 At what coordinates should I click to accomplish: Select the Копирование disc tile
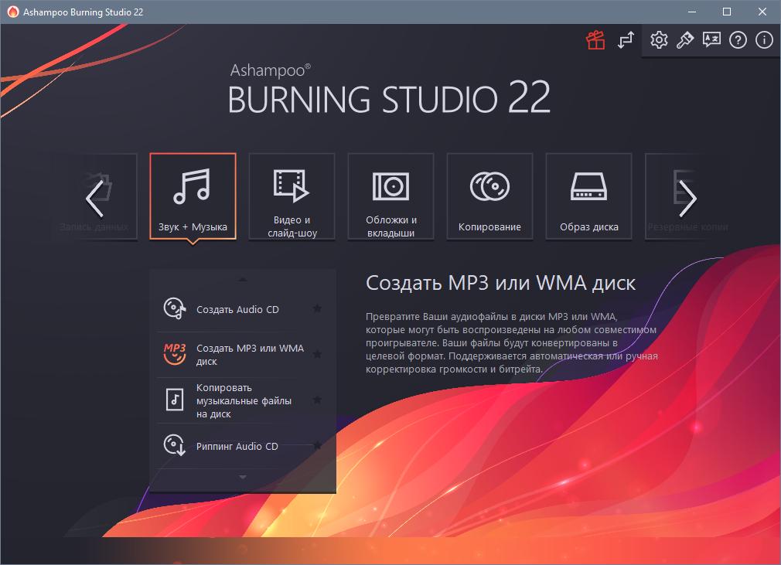click(x=489, y=196)
